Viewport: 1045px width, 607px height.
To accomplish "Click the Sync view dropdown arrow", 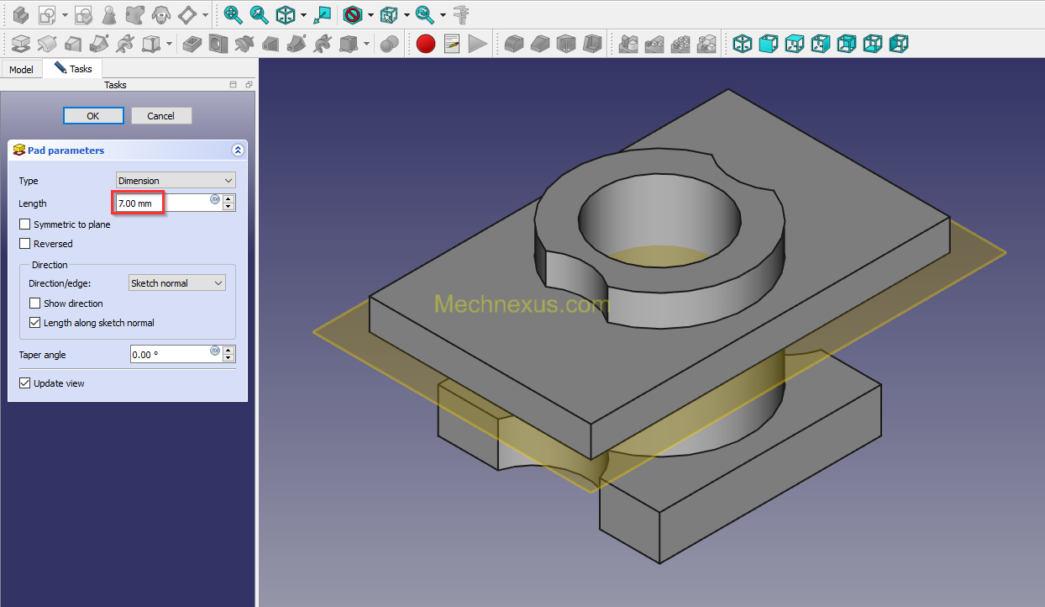I will pyautogui.click(x=443, y=15).
